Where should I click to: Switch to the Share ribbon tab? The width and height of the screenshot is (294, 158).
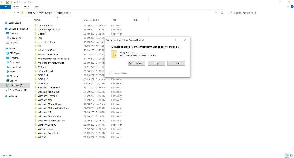click(x=26, y=7)
